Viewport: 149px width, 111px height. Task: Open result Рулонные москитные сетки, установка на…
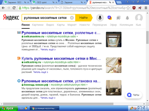[61, 81]
